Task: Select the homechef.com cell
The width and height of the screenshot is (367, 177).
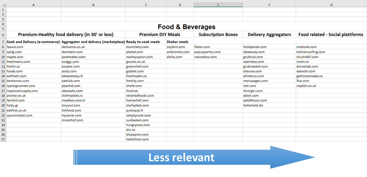Action: point(146,100)
